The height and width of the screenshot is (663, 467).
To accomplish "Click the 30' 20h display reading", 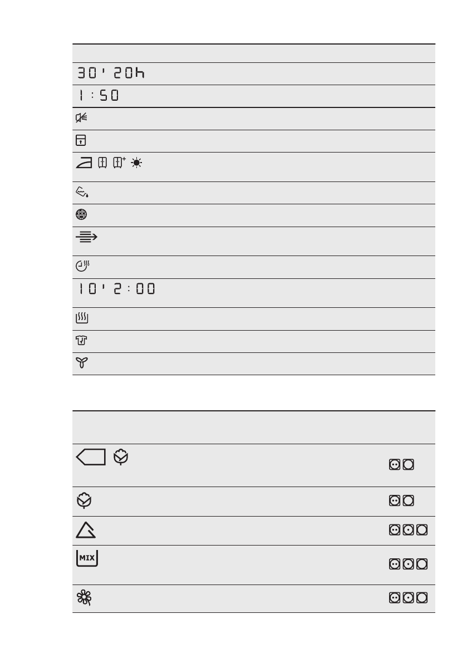I will click(110, 73).
